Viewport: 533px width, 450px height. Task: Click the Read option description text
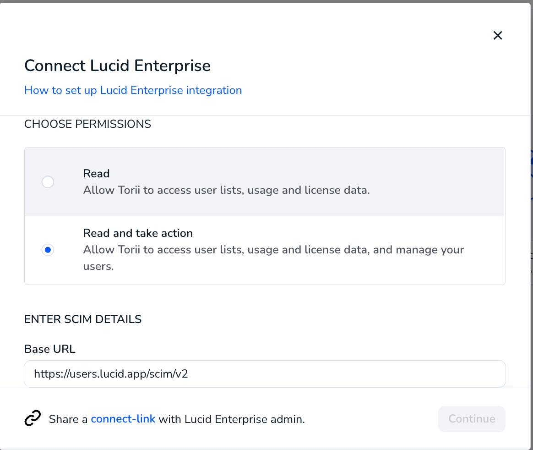tap(226, 190)
